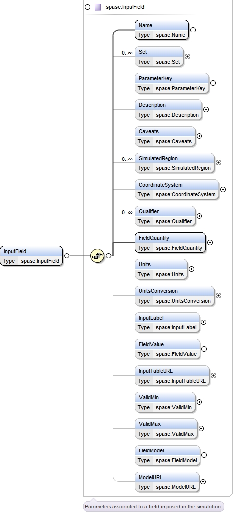Select the Units element box

[162, 269]
